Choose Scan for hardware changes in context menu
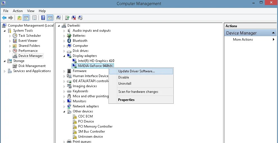This screenshot has height=143, width=278. tap(141, 92)
